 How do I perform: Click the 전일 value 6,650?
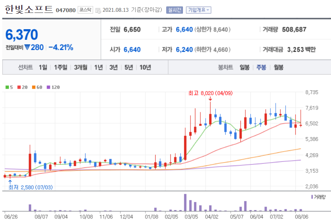[x=132, y=30]
